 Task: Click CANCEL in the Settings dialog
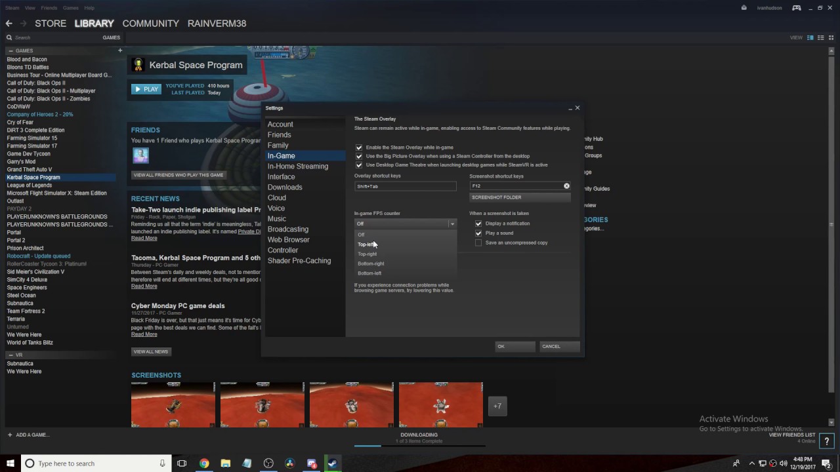pyautogui.click(x=560, y=346)
